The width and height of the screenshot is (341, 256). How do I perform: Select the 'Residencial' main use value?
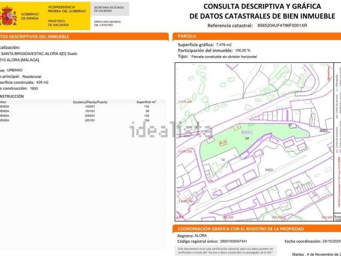click(31, 77)
